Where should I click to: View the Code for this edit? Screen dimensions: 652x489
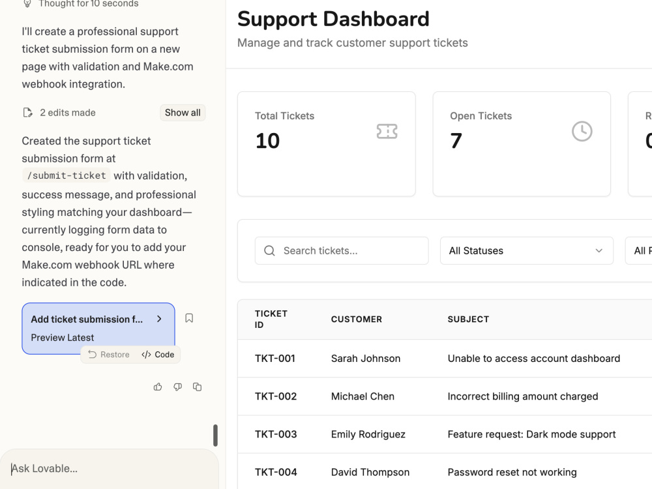pos(158,355)
